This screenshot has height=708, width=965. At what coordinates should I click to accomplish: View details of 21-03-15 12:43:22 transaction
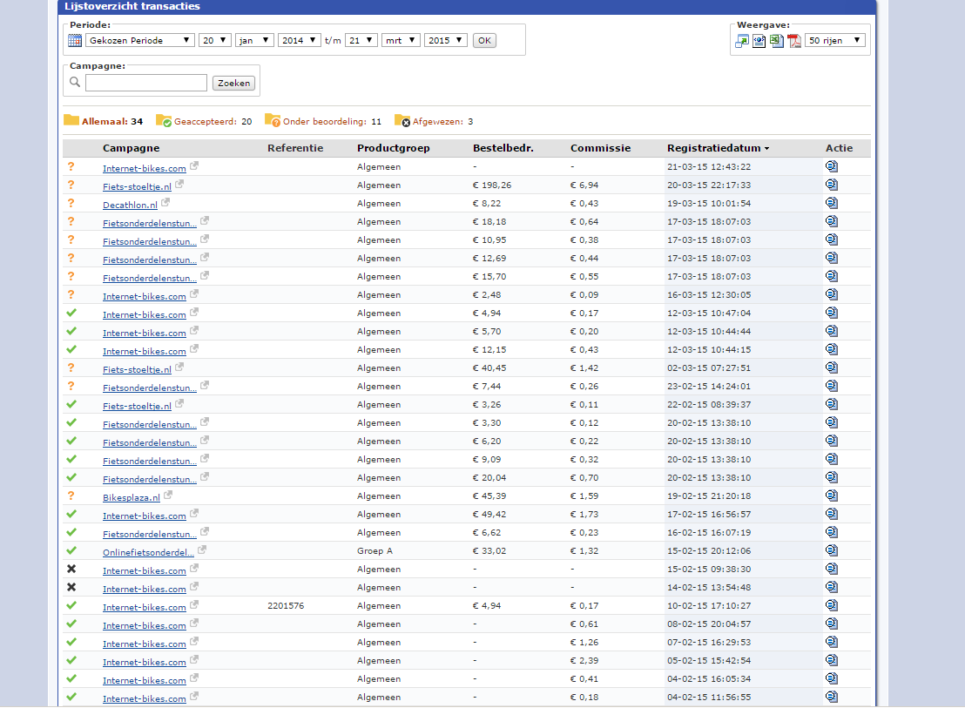[832, 166]
